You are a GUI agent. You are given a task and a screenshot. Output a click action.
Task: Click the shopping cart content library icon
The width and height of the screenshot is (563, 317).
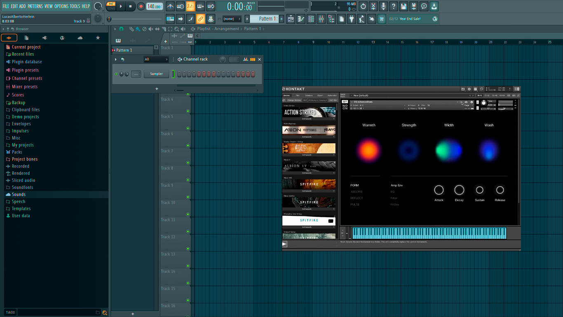click(382, 19)
